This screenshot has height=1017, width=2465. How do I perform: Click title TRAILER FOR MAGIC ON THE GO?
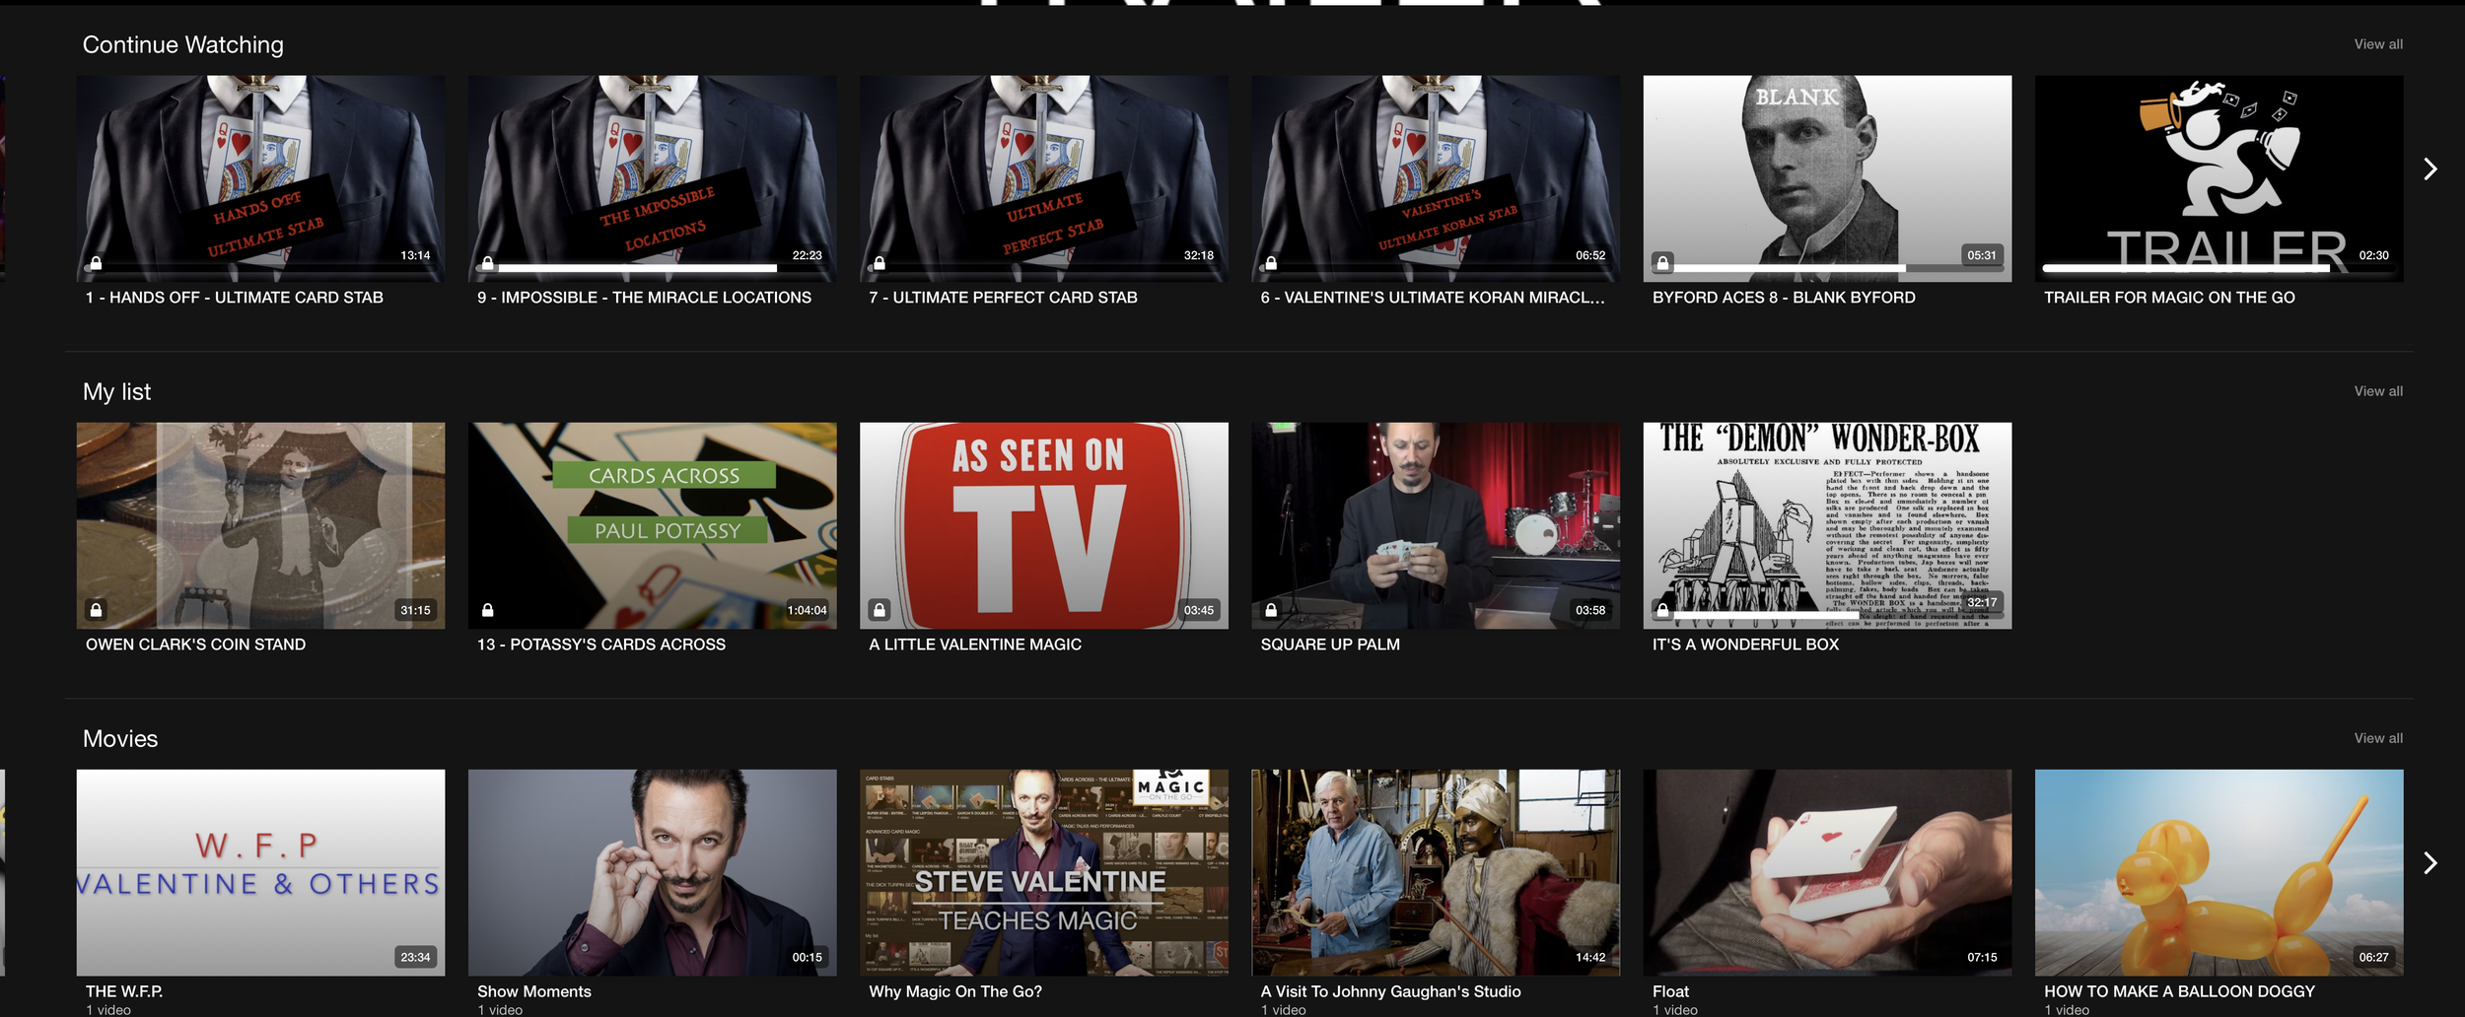2169,298
